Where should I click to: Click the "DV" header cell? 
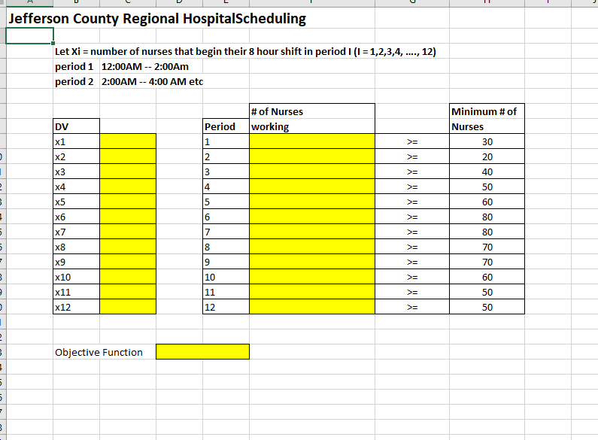coord(76,126)
